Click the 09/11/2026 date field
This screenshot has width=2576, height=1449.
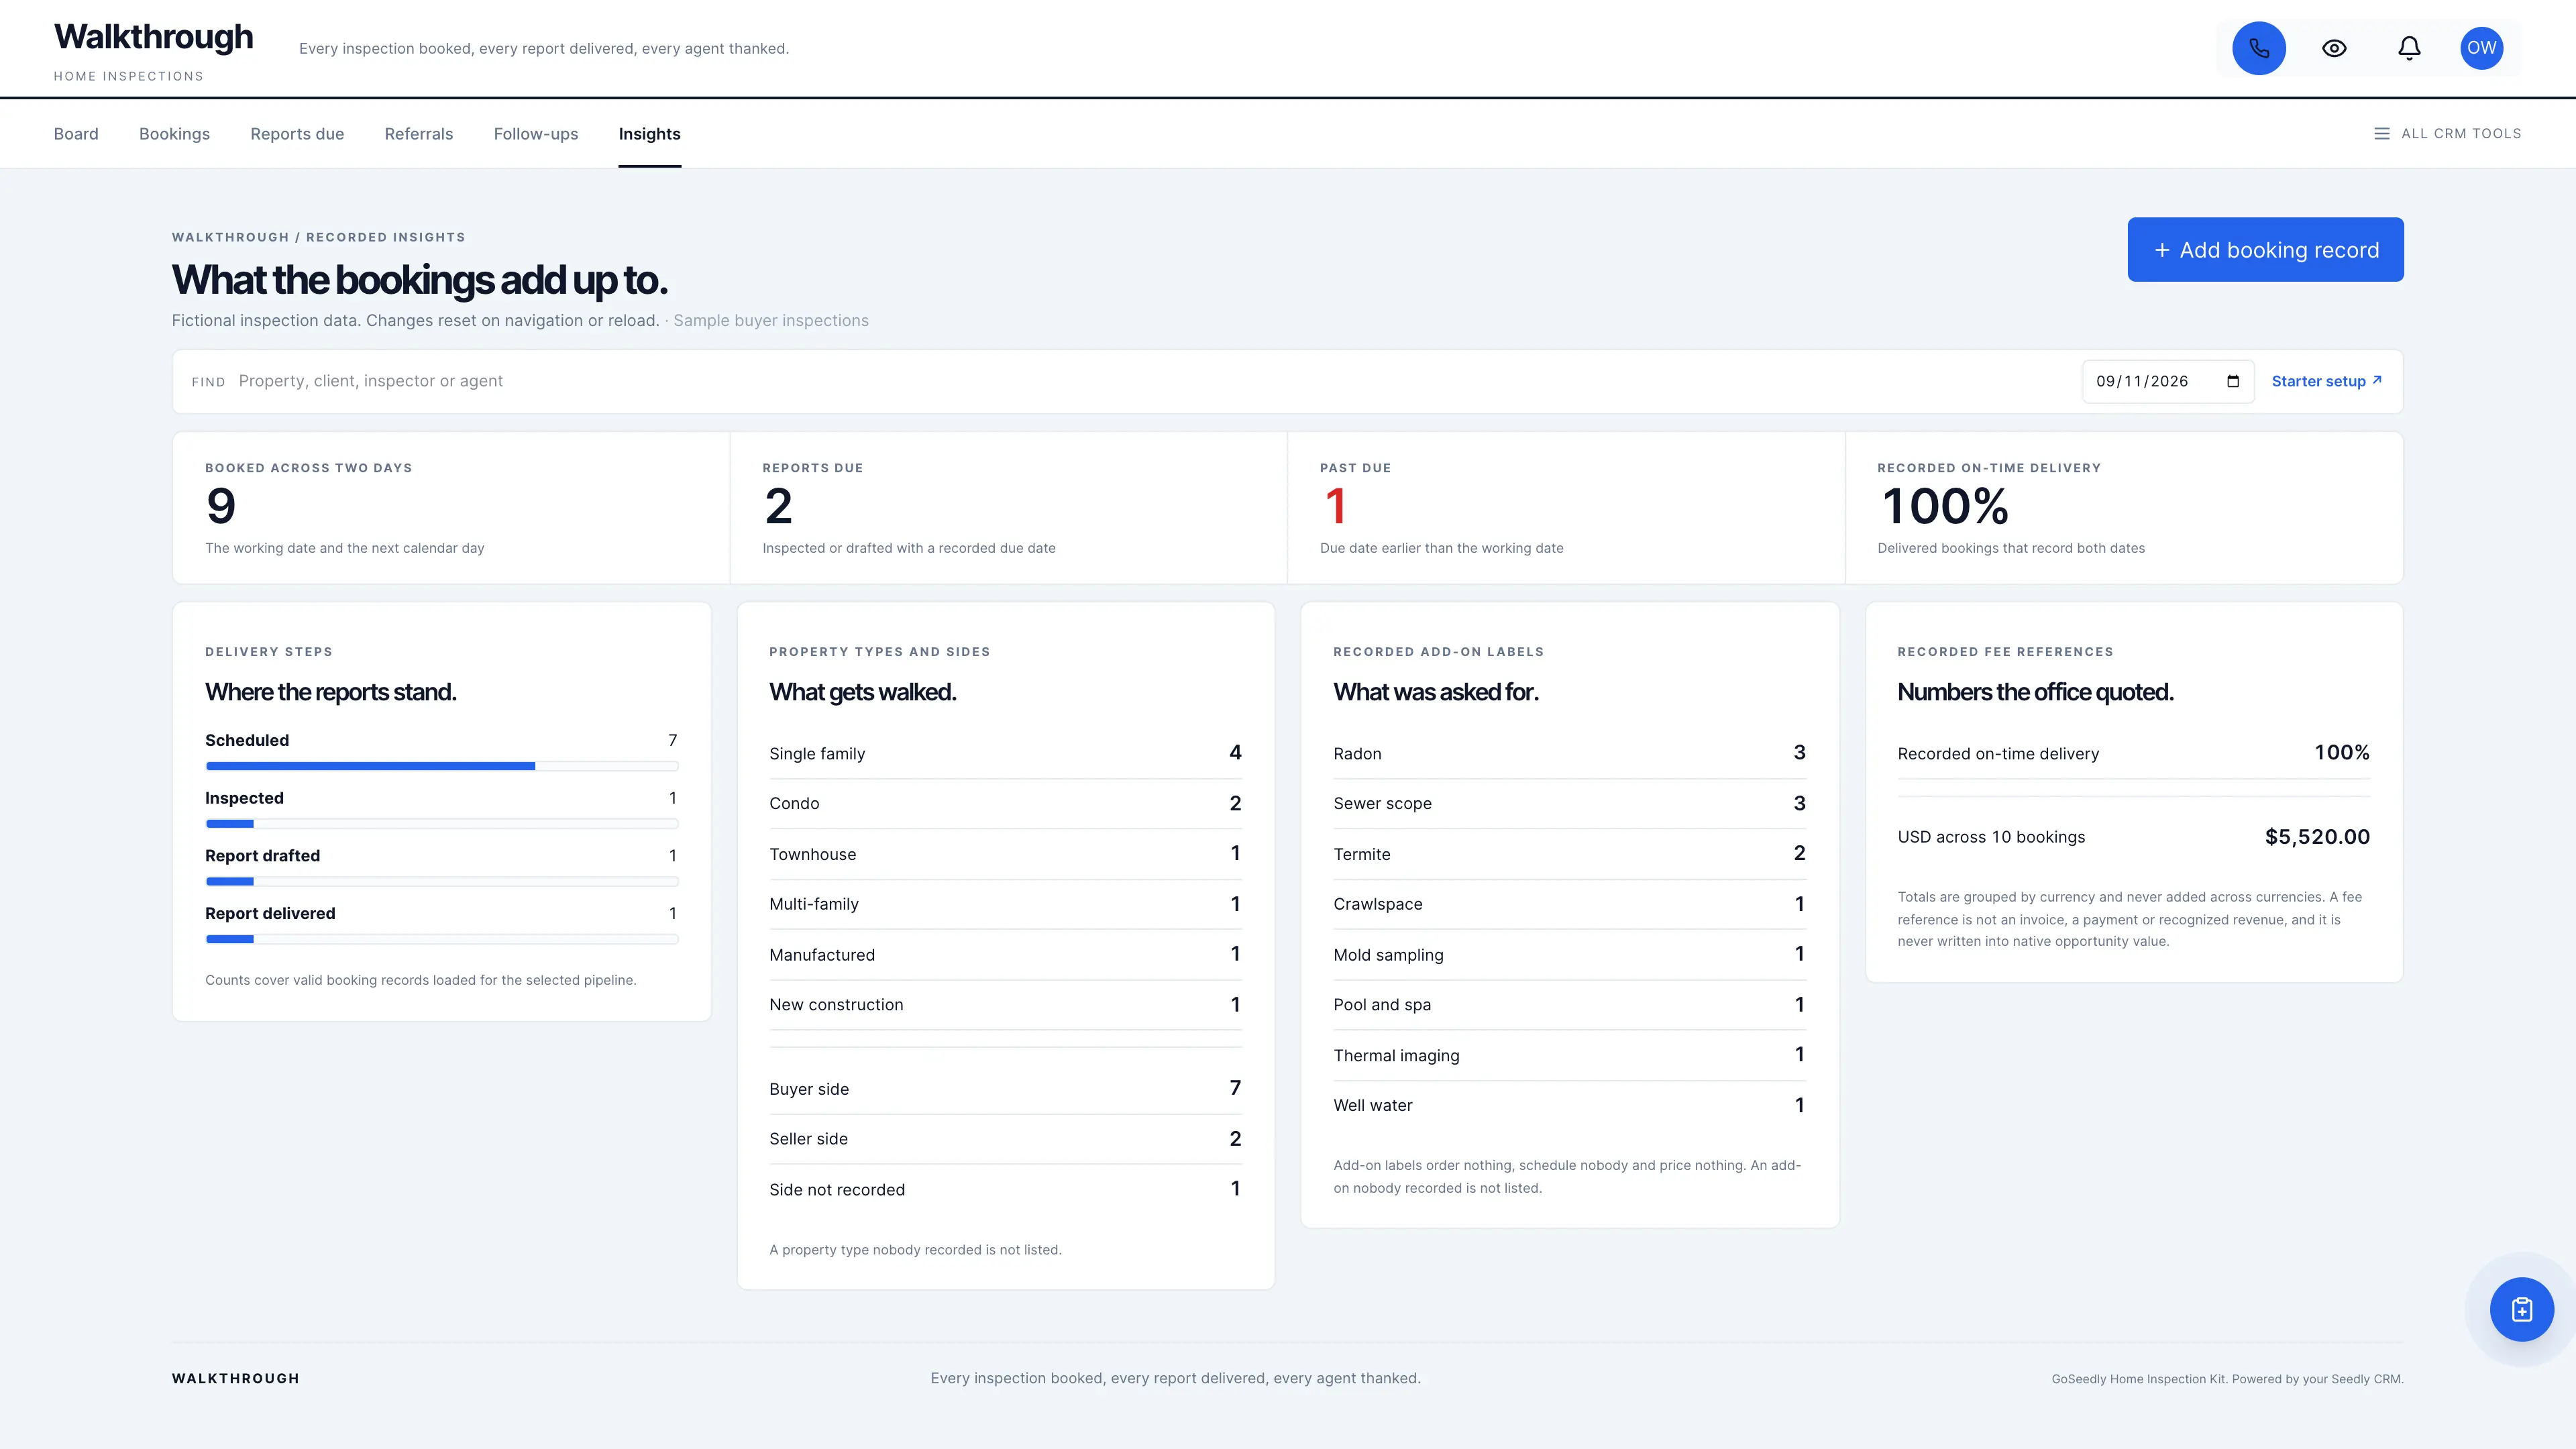pyautogui.click(x=2167, y=381)
